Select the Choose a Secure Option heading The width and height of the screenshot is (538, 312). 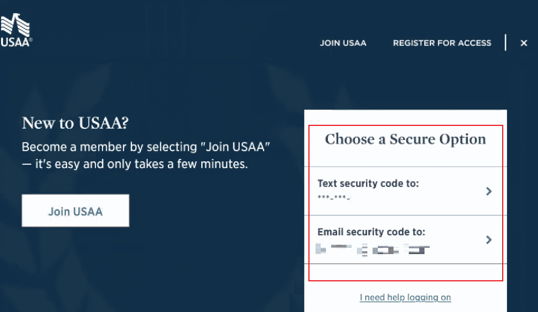coord(405,139)
